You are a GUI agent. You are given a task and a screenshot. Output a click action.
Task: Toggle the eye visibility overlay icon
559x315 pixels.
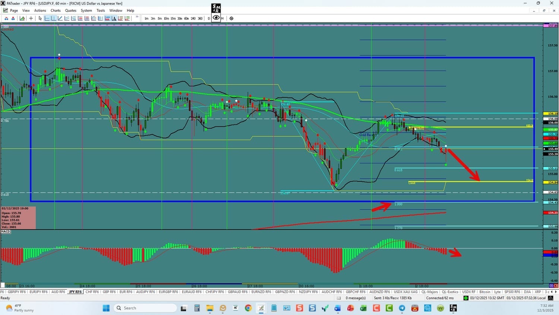[216, 18]
